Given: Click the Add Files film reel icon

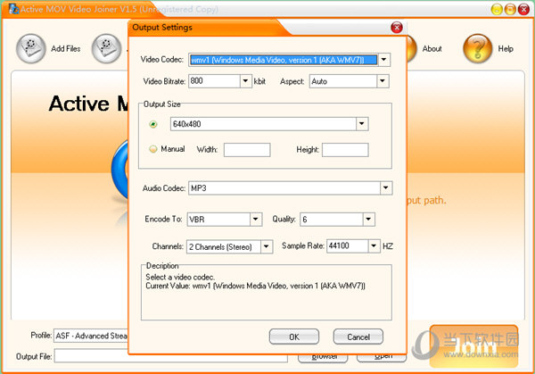Looking at the screenshot, I should tap(30, 48).
